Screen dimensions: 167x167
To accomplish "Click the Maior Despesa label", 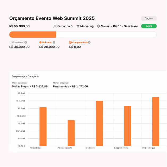I will coord(19,83).
